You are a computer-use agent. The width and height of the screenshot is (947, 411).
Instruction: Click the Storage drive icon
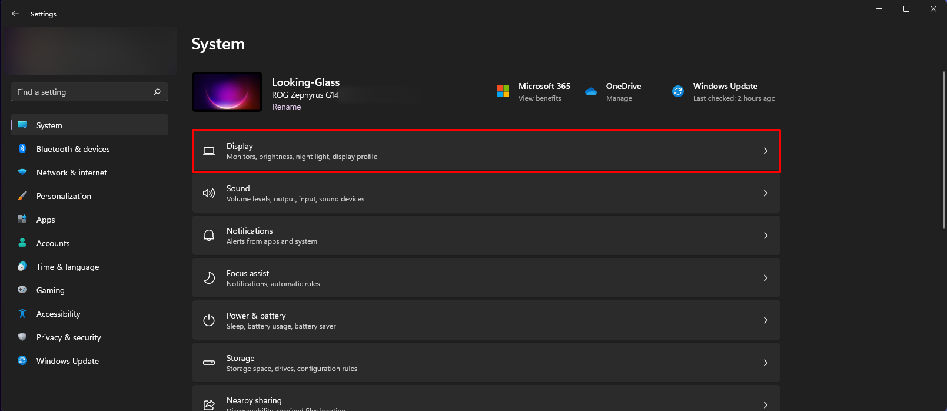click(209, 363)
